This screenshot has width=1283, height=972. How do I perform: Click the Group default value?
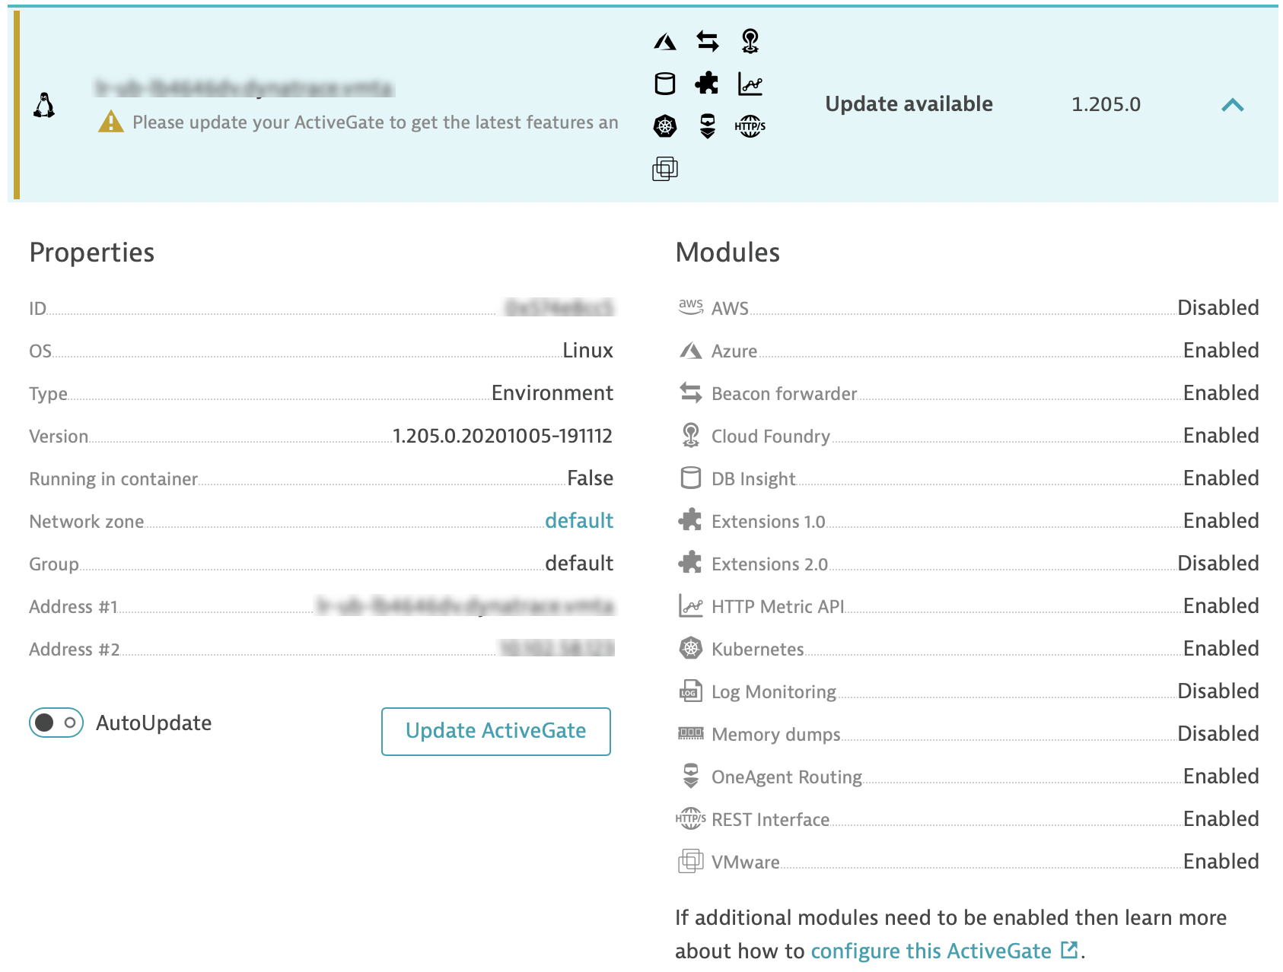tap(579, 564)
